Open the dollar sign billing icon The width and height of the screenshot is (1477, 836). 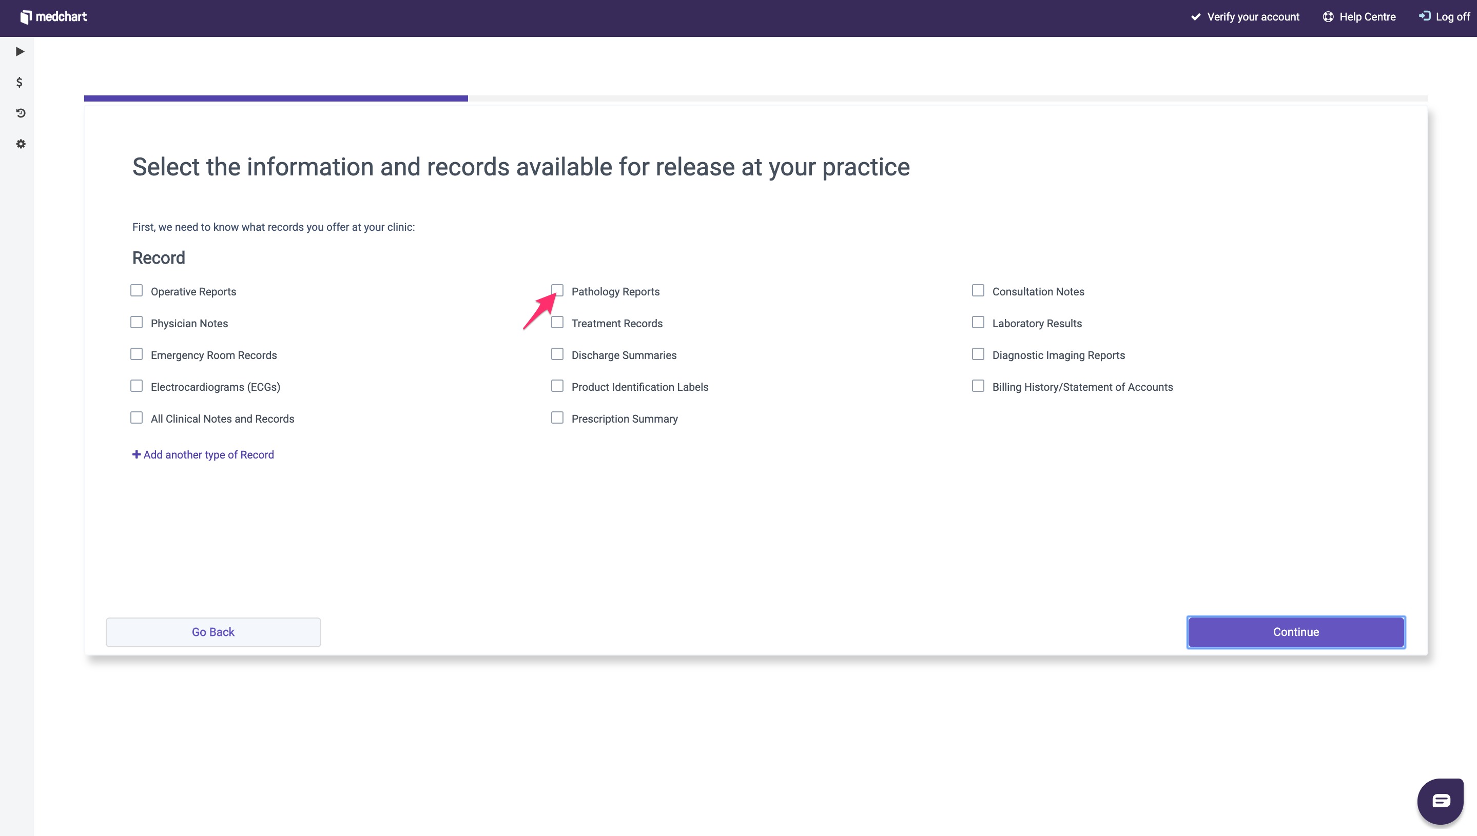20,82
